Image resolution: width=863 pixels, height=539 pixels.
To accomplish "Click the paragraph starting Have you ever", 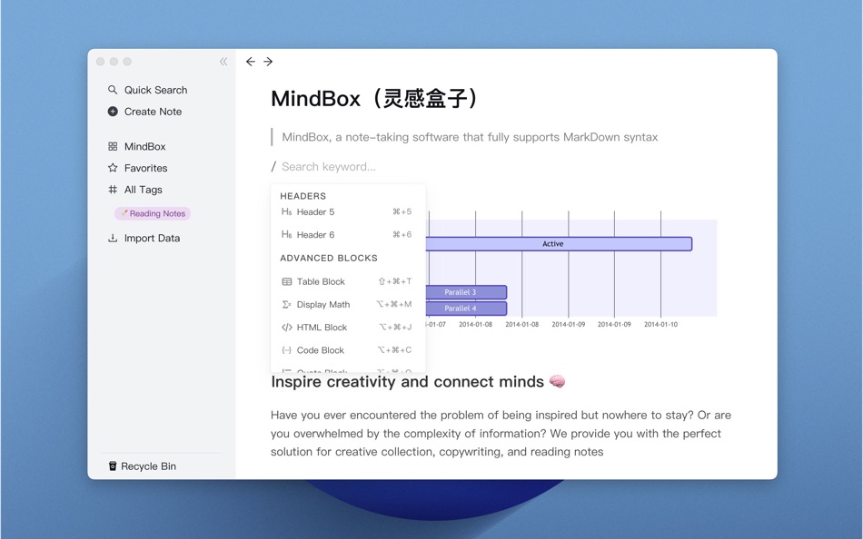I will 501,433.
